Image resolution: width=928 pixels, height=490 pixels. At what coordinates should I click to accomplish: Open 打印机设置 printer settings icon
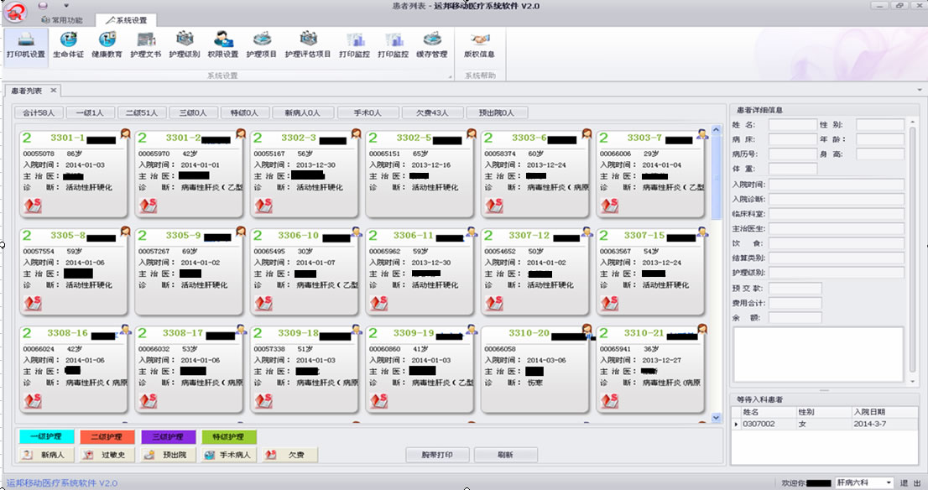(25, 44)
